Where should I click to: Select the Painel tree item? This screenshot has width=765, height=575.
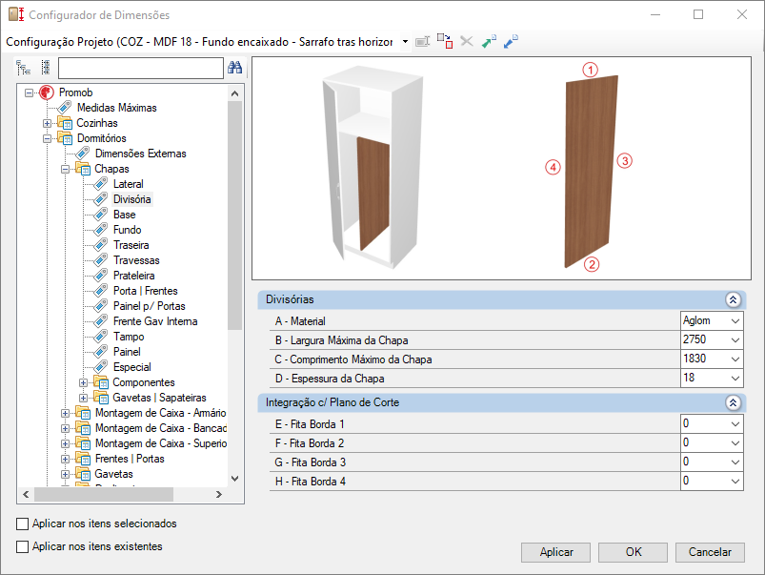click(127, 352)
